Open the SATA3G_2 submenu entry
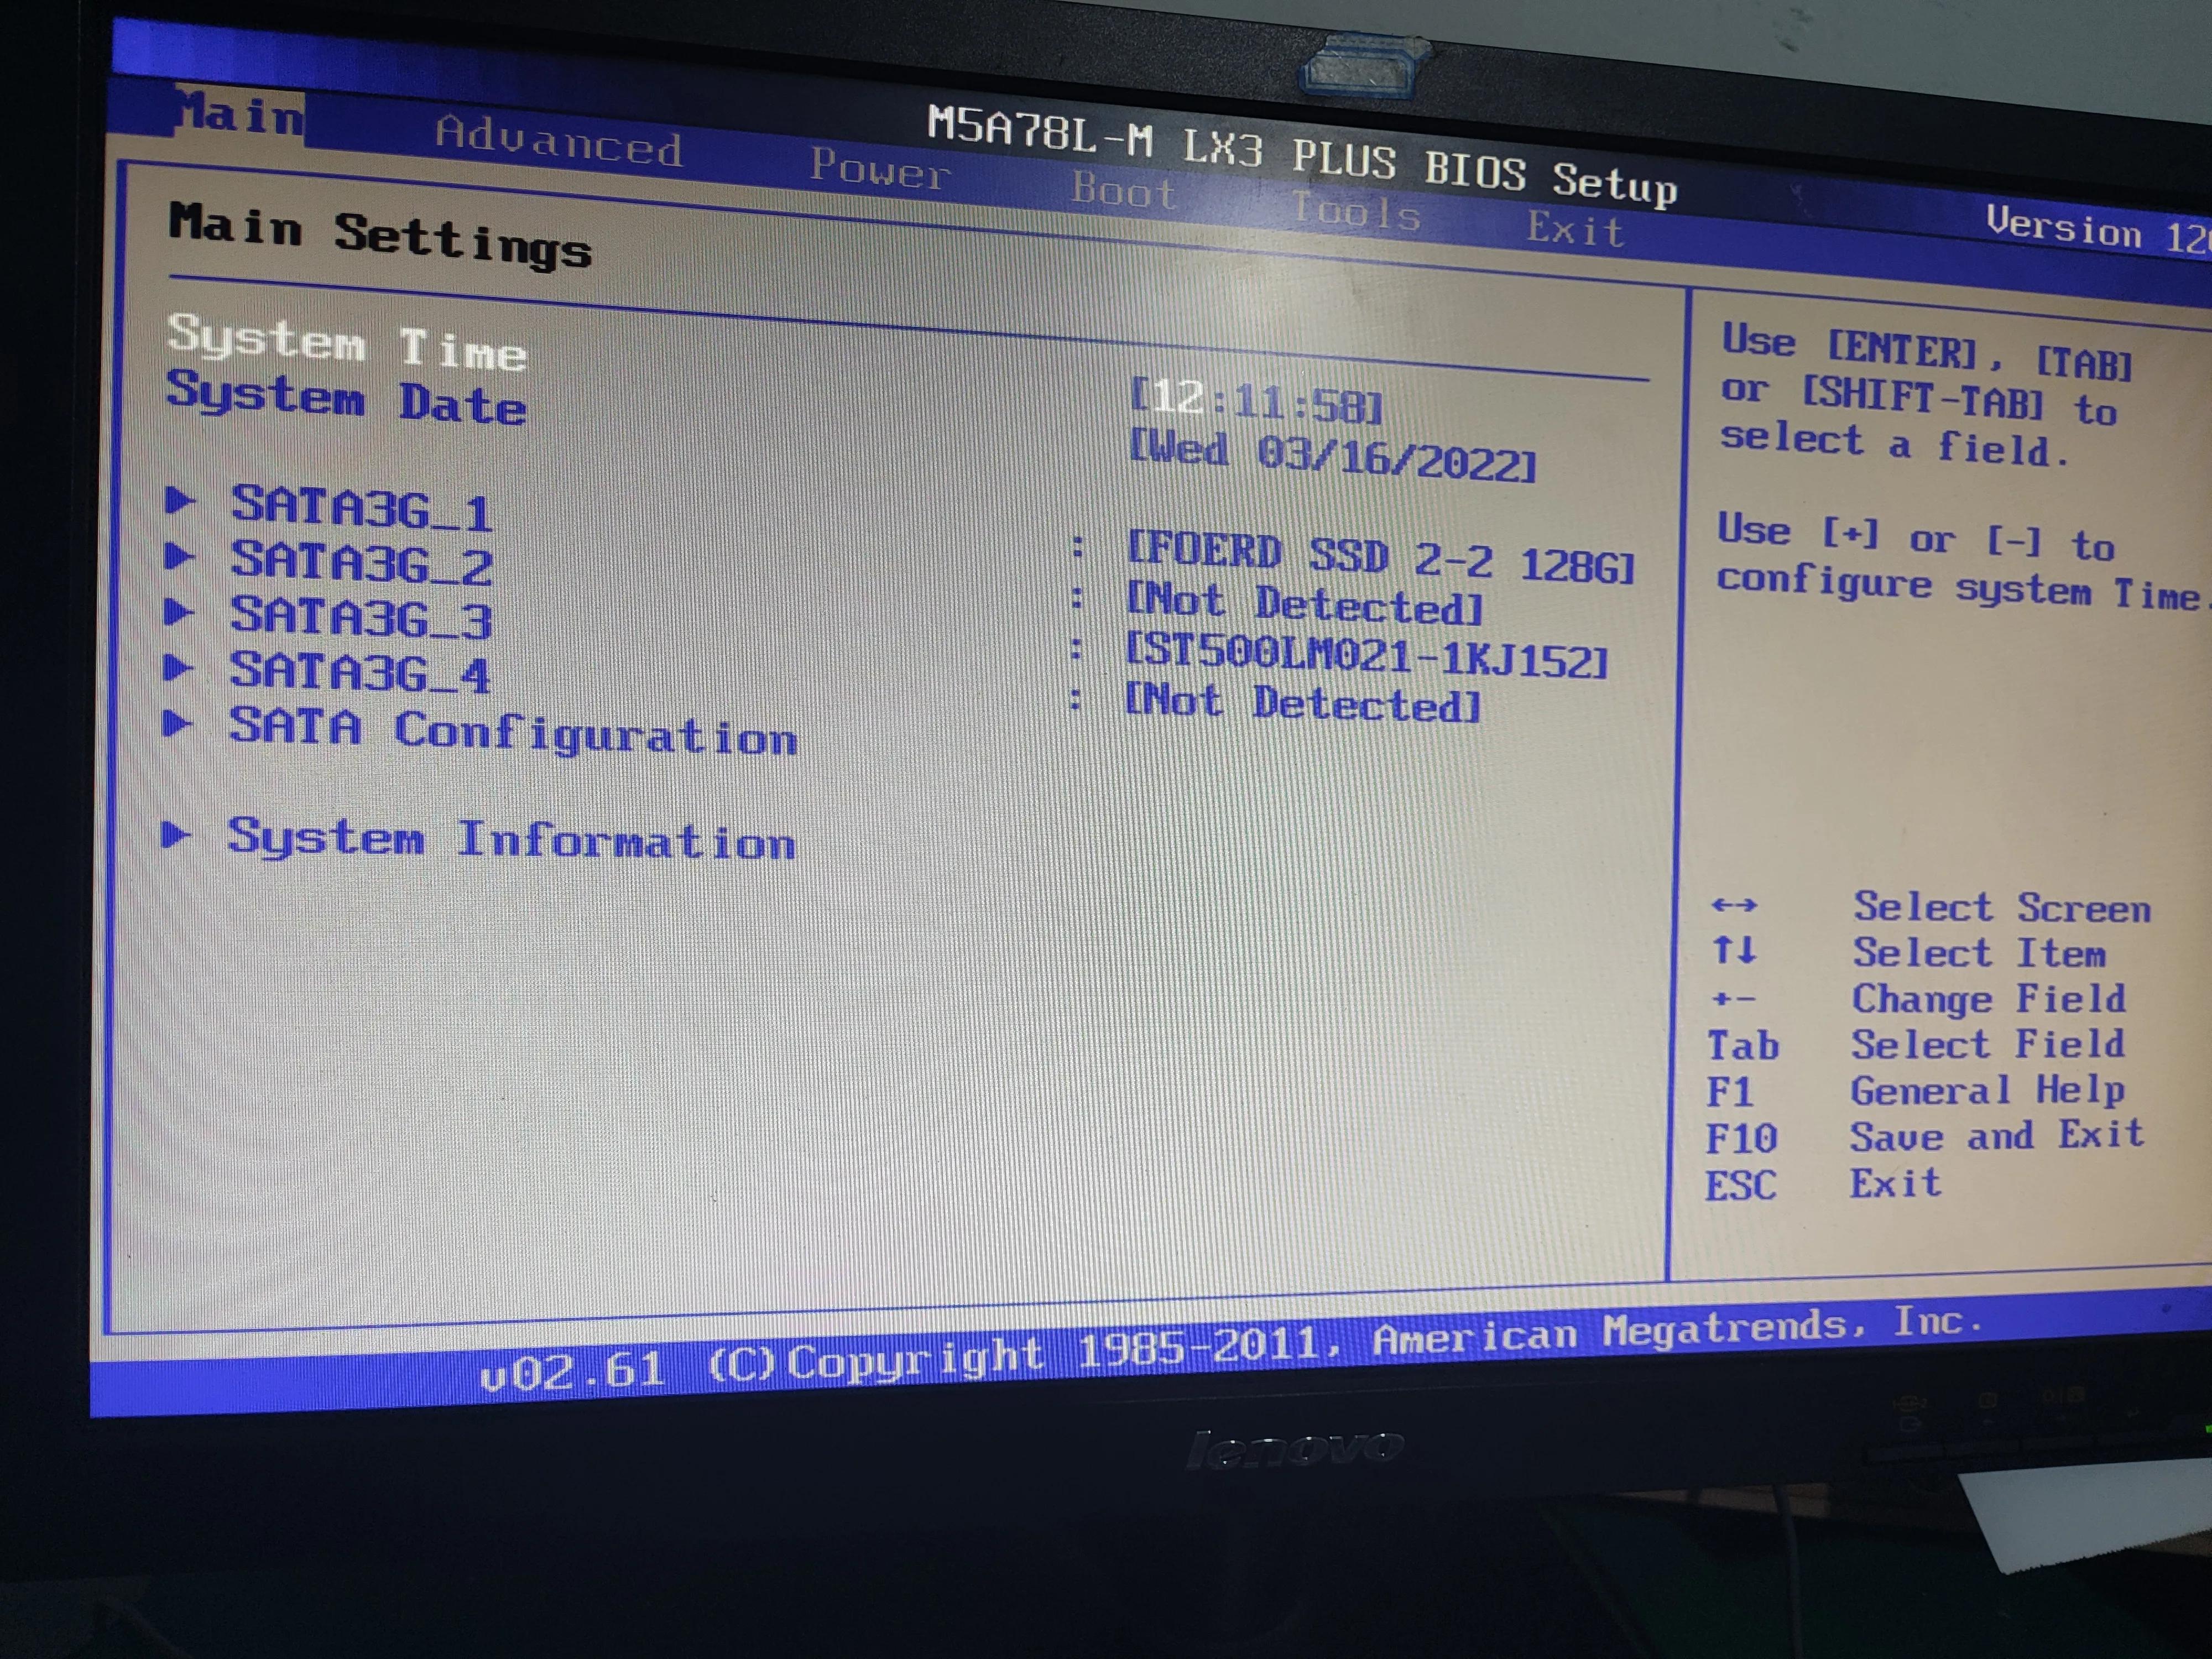This screenshot has width=2212, height=1659. [361, 563]
